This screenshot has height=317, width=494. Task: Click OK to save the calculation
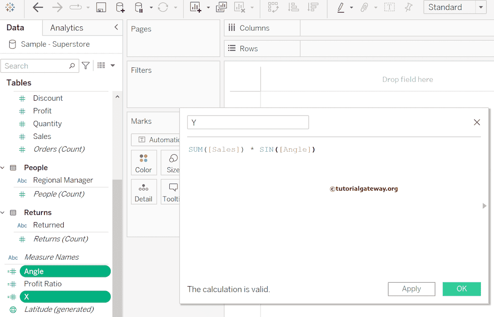(461, 289)
